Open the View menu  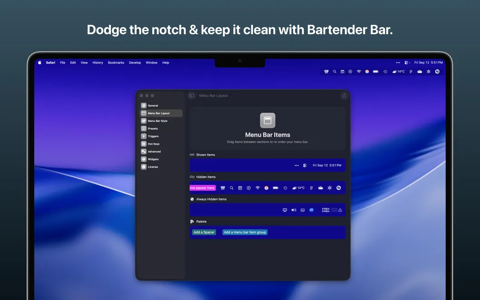84,62
